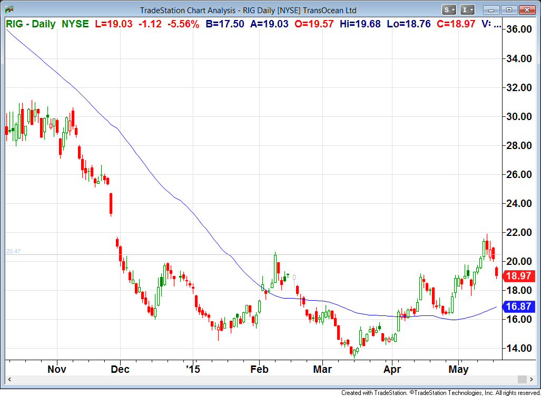Open the data Interval (I) toolbar button
Image resolution: width=541 pixels, height=396 pixels.
(x=466, y=10)
